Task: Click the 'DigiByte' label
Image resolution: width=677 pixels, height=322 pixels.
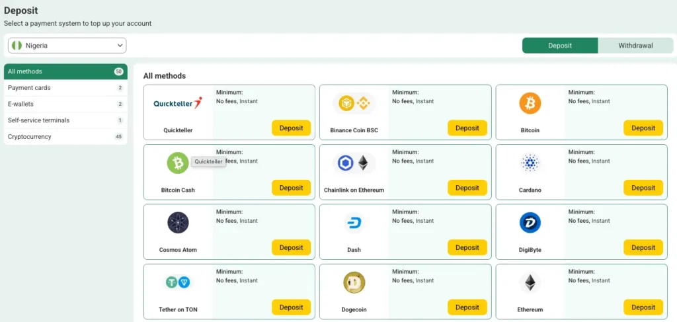Action: click(530, 250)
